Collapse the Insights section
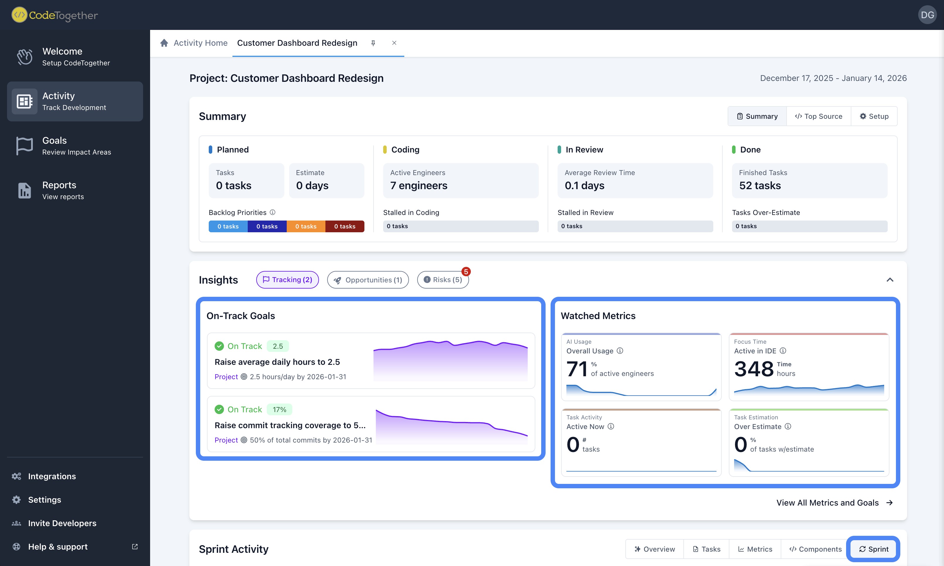Viewport: 944px width, 566px height. point(890,279)
